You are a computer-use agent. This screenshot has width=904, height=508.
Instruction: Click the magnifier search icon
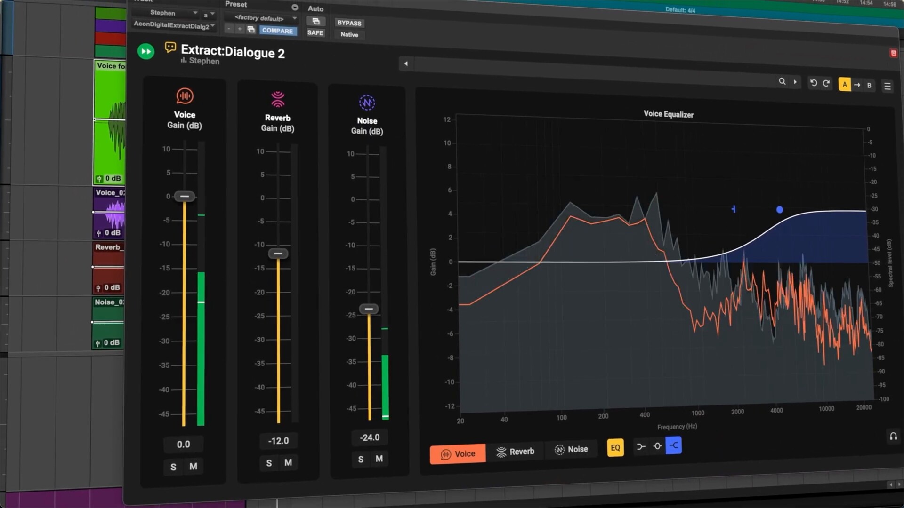click(x=782, y=81)
